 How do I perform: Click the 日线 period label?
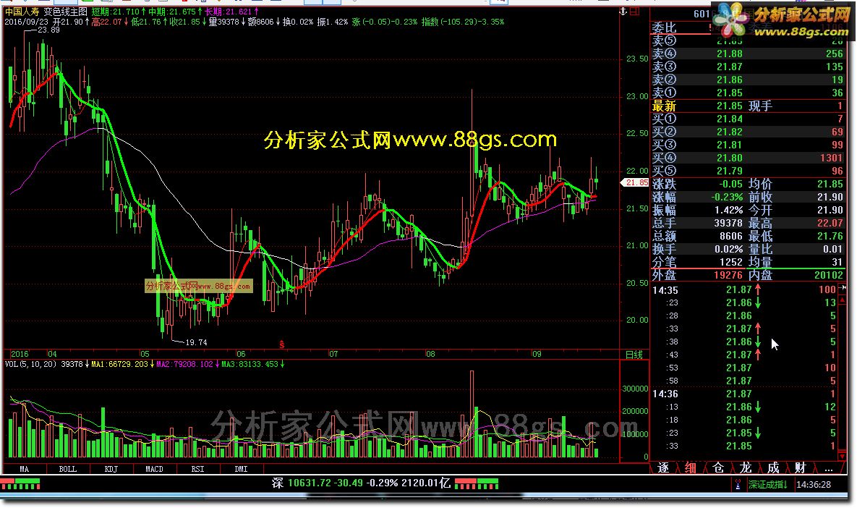pos(634,355)
